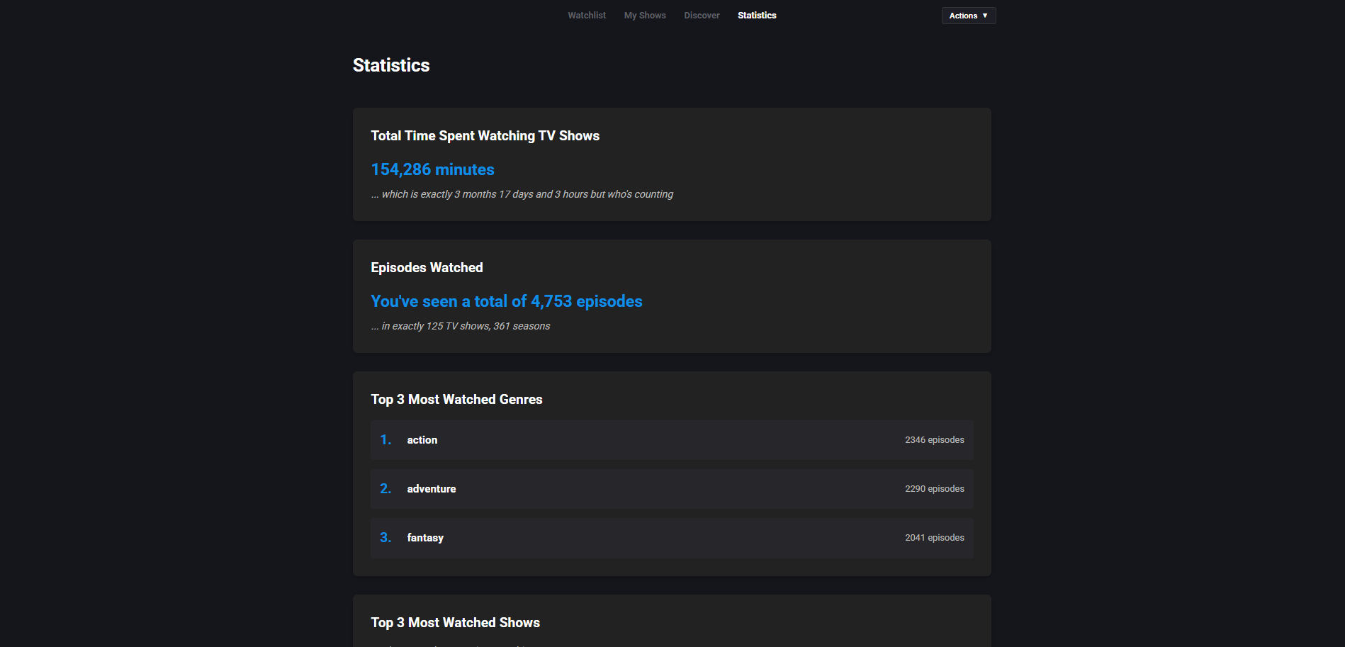Select the adventure genre name
Viewport: 1345px width, 647px height.
coord(431,489)
